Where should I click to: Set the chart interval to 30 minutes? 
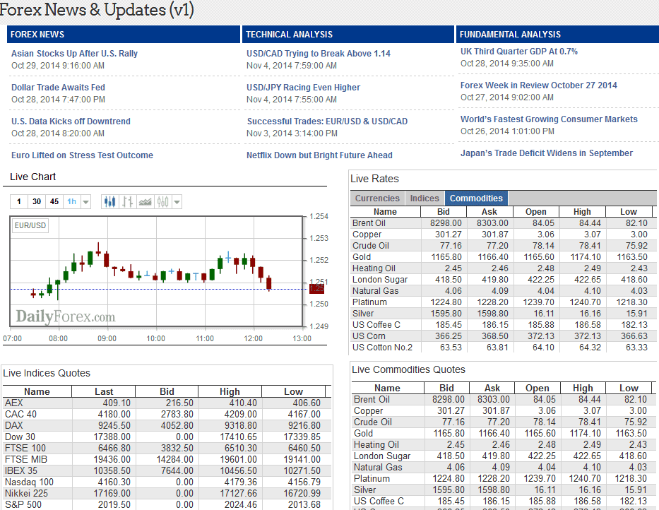pyautogui.click(x=37, y=202)
